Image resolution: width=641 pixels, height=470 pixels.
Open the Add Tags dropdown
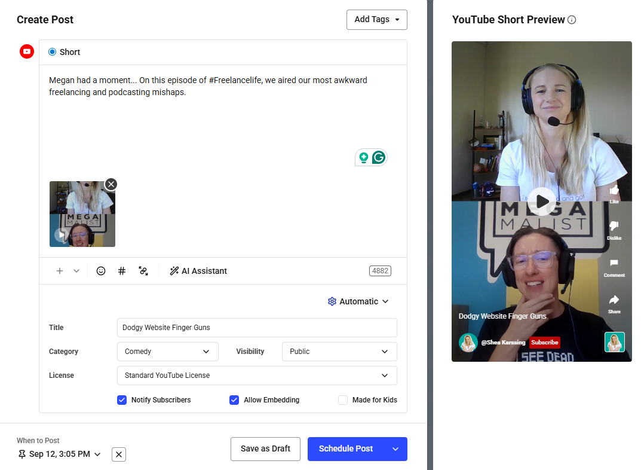click(376, 20)
